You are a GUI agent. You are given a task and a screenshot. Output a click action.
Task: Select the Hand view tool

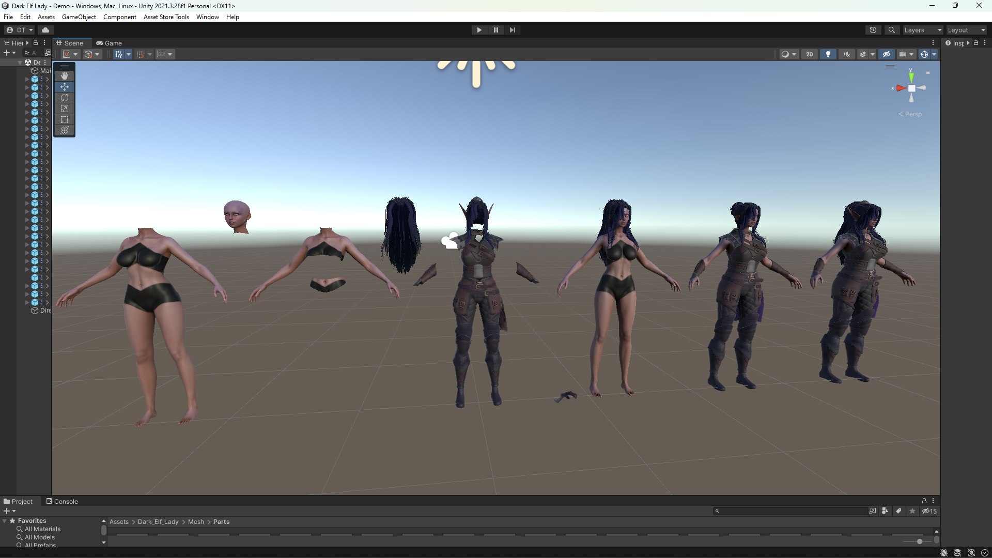(65, 76)
